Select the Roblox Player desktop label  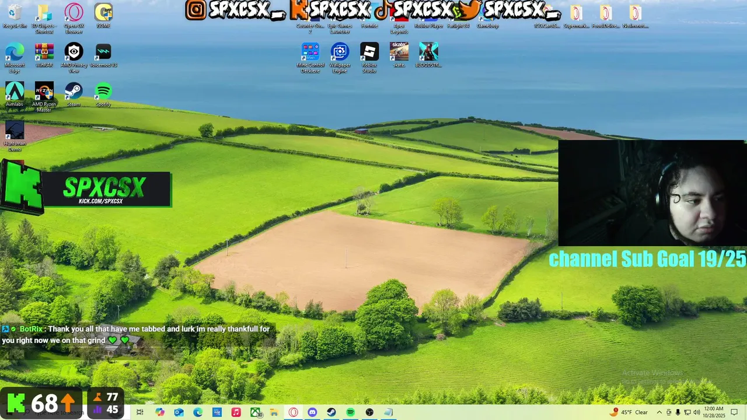pos(428,26)
